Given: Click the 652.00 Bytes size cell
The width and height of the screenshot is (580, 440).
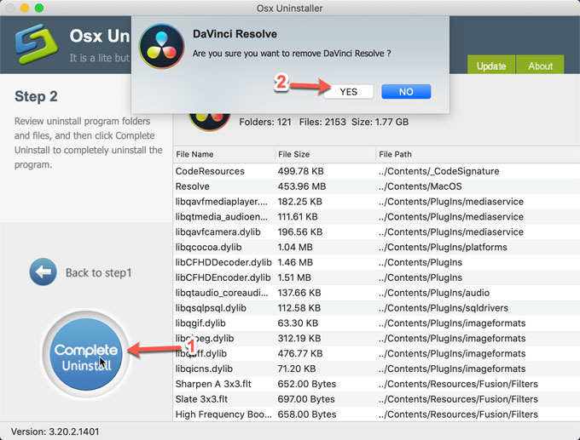Looking at the screenshot, I should pyautogui.click(x=307, y=384).
